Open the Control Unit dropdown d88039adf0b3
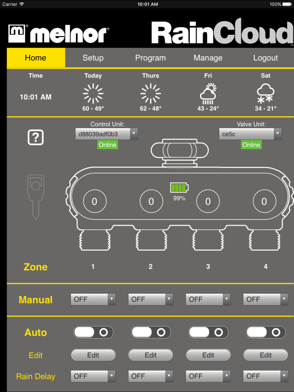The image size is (294, 392). pyautogui.click(x=107, y=134)
